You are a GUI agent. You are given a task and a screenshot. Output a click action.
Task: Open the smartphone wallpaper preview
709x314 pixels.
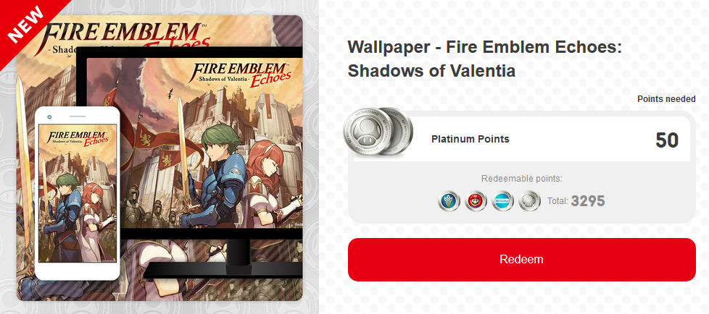coord(78,193)
